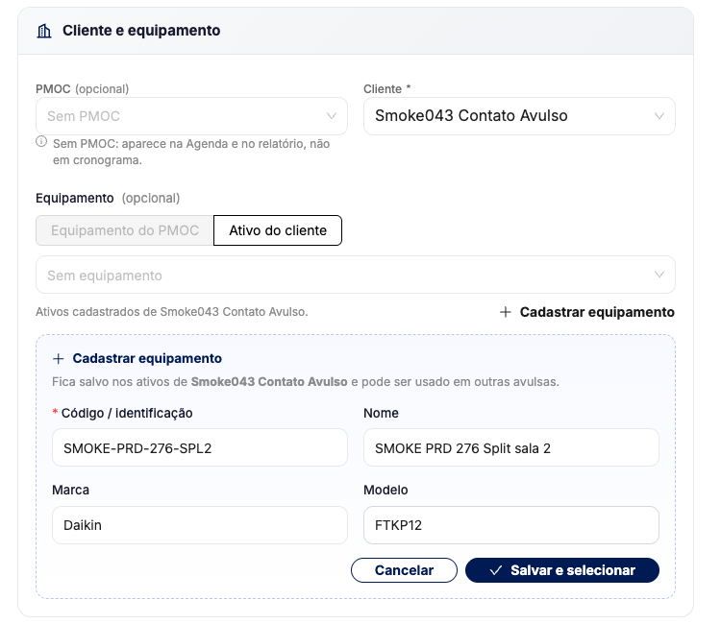Click the 'PMOC (opcional)' label
This screenshot has width=721, height=624.
pyautogui.click(x=83, y=89)
